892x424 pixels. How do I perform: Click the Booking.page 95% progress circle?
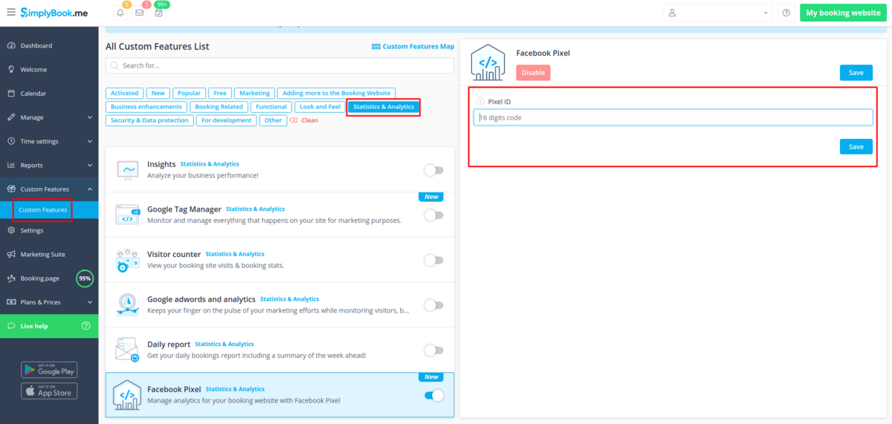(x=85, y=278)
